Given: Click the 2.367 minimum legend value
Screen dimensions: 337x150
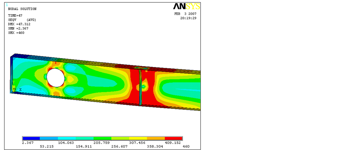Looking at the screenshot, I should [x=28, y=143].
